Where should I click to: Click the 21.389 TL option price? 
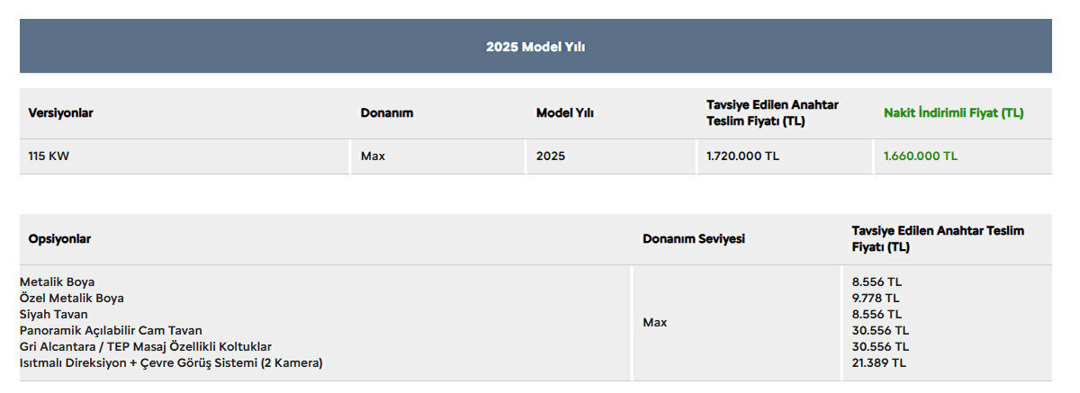coord(879,362)
